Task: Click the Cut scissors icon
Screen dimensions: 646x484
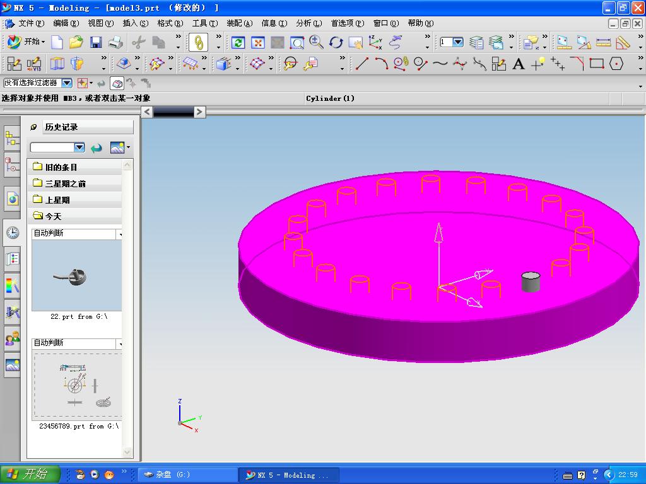Action: pos(139,42)
